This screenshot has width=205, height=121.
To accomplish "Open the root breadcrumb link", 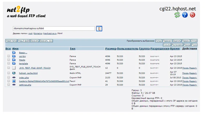I will point(30,34).
